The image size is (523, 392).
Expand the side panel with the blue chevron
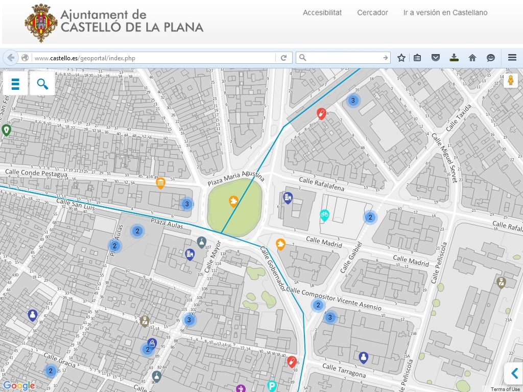coord(514,374)
